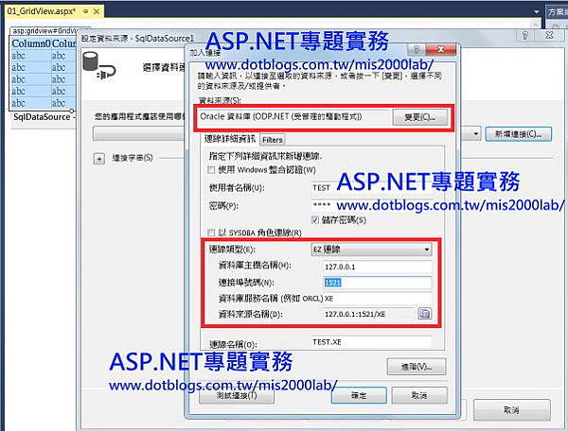
Task: Click the data source name field 127.0.0.1:1521/XE
Action: pos(368,314)
